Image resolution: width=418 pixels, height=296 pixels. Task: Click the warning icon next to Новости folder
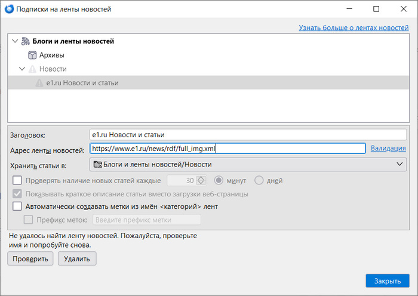pos(33,69)
